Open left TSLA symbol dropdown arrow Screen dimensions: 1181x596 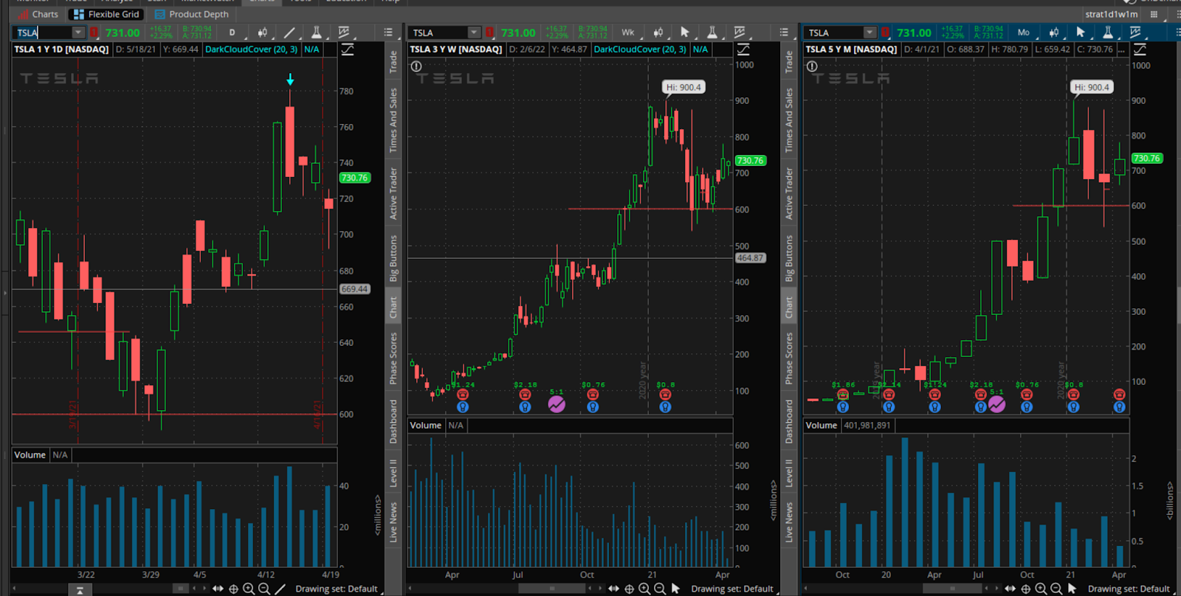(x=78, y=32)
